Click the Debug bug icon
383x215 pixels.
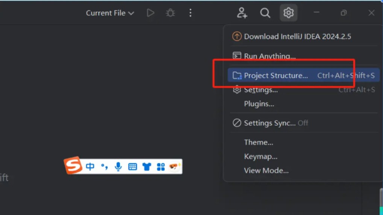pos(170,13)
